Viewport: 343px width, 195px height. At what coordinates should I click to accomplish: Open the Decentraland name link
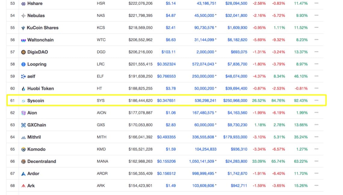42,161
